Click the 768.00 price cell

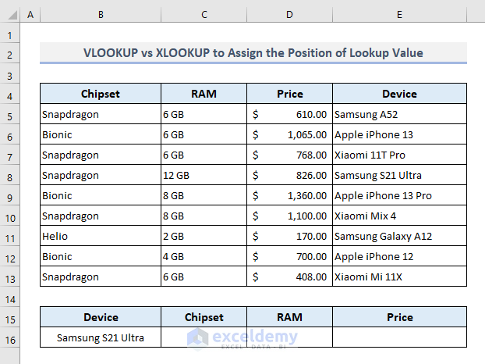click(x=290, y=155)
